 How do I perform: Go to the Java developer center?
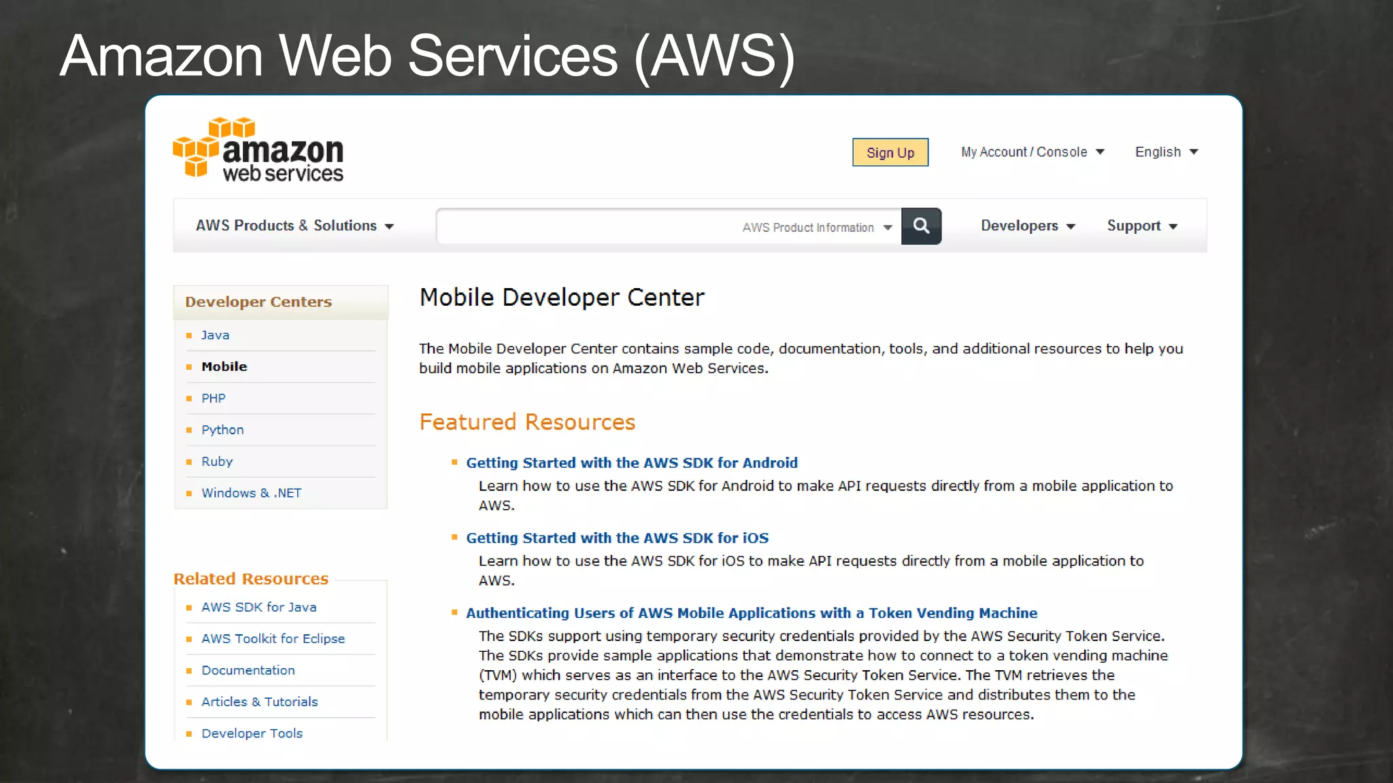click(215, 335)
